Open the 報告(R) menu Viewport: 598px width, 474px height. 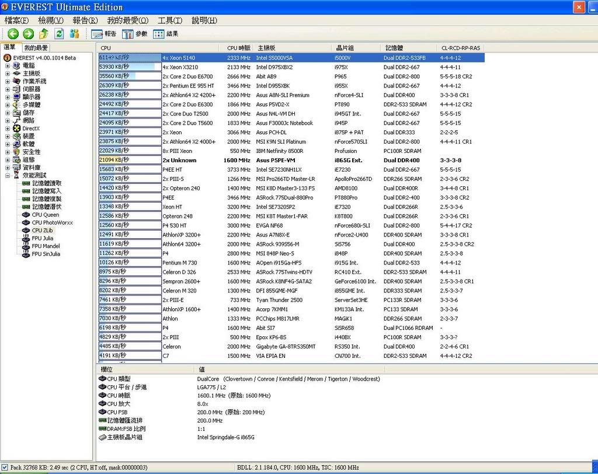pos(85,20)
